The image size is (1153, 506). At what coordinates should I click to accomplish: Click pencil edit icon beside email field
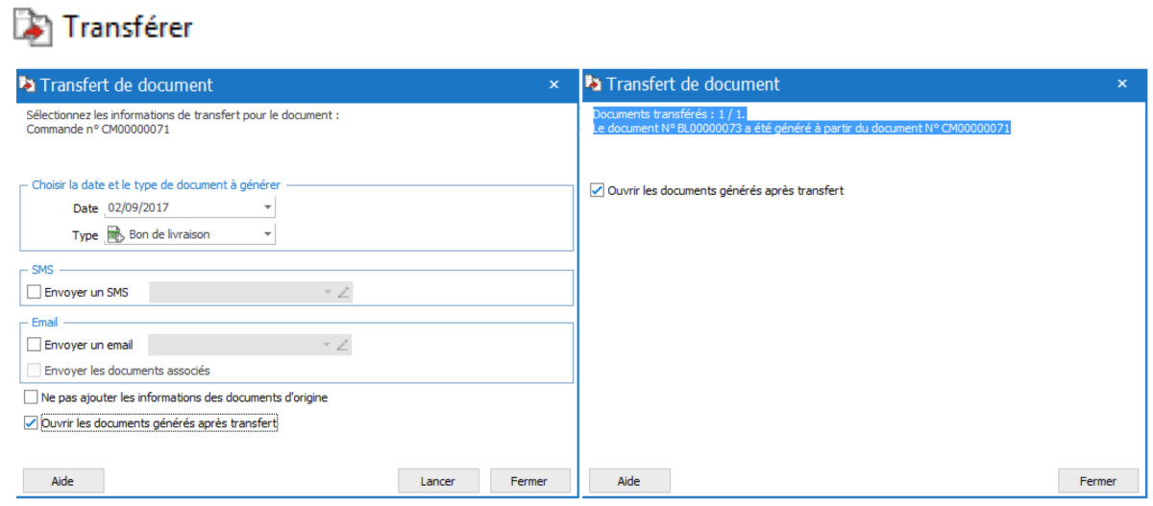pyautogui.click(x=343, y=345)
